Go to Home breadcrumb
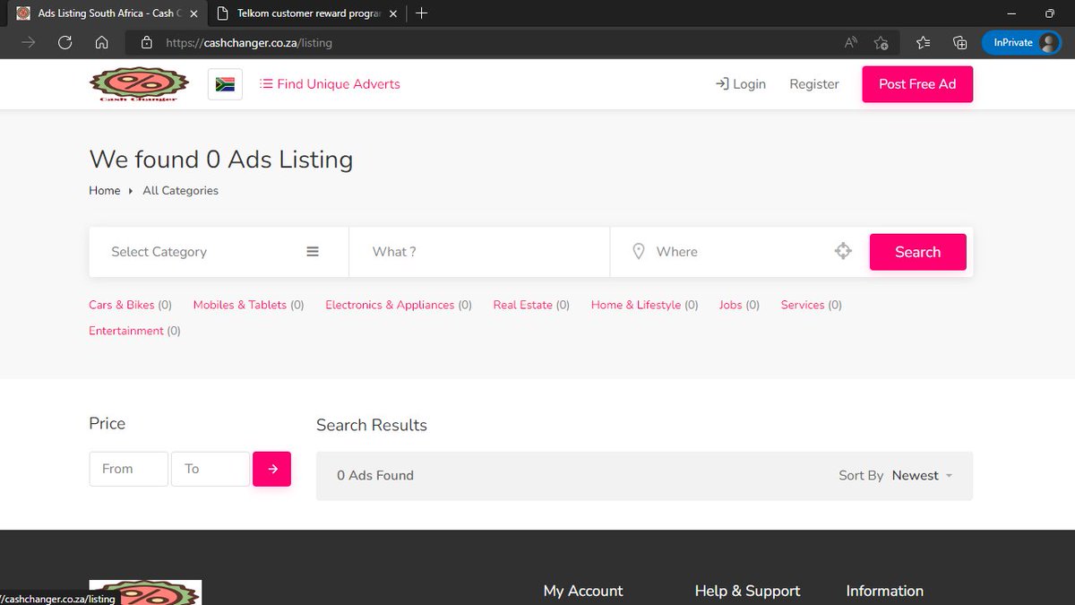Screen dimensions: 1075x605 point(105,191)
